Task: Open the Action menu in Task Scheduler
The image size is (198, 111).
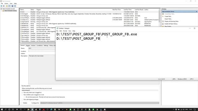Action: tap(6, 3)
